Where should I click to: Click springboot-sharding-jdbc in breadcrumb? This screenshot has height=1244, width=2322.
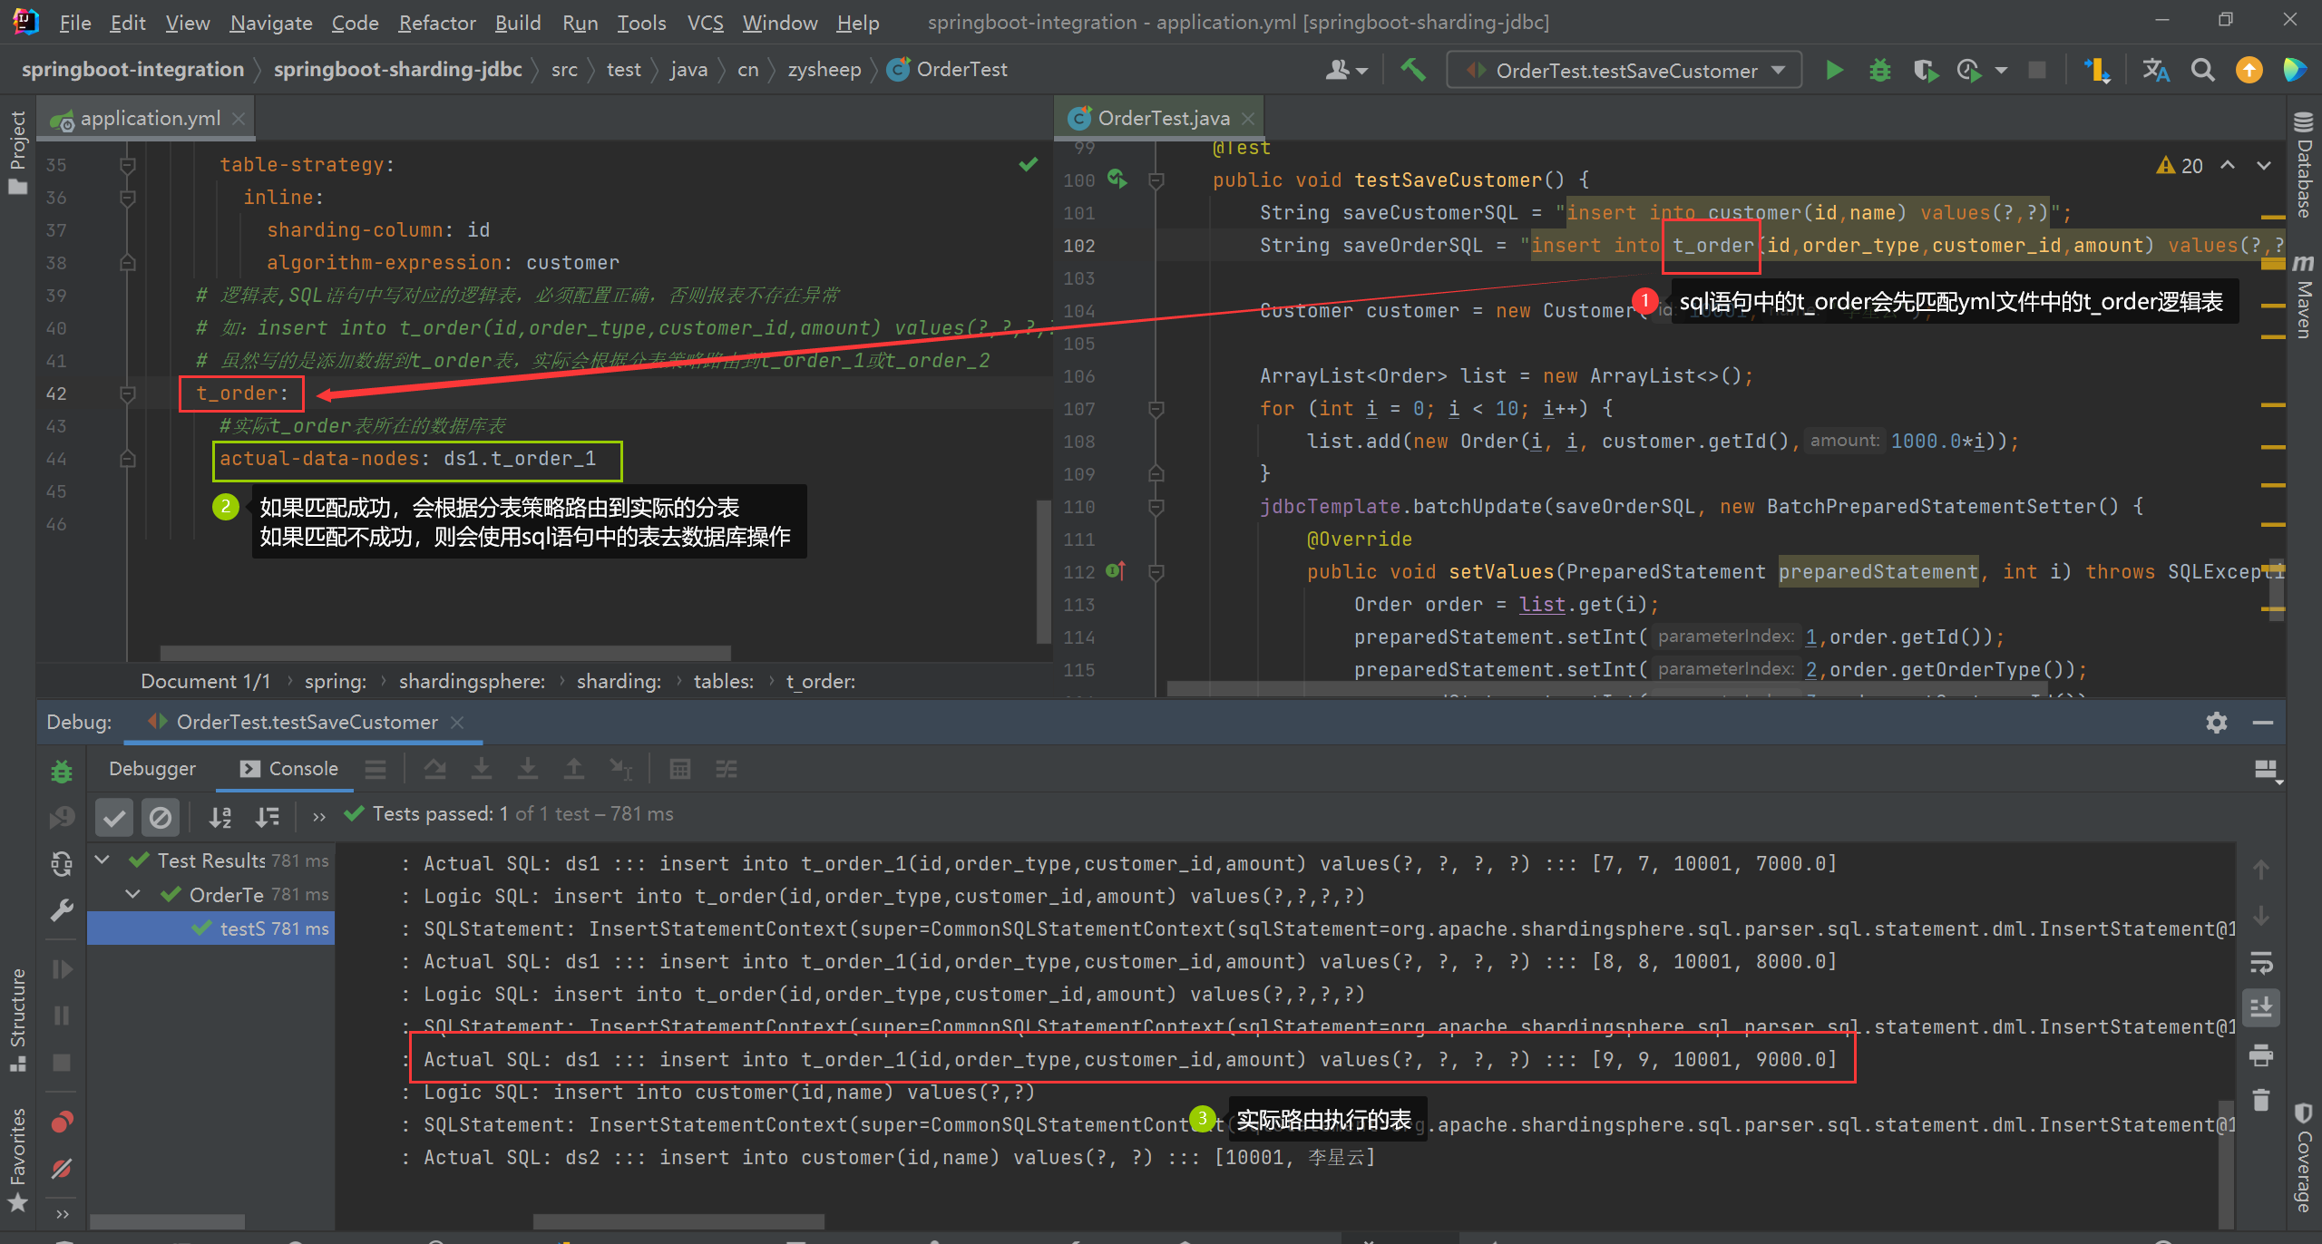coord(397,70)
